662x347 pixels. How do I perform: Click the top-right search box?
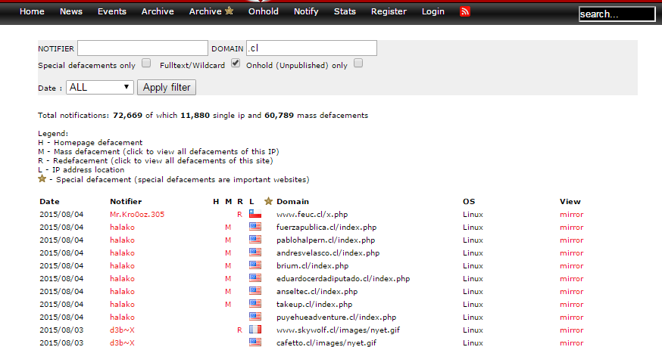click(x=617, y=14)
